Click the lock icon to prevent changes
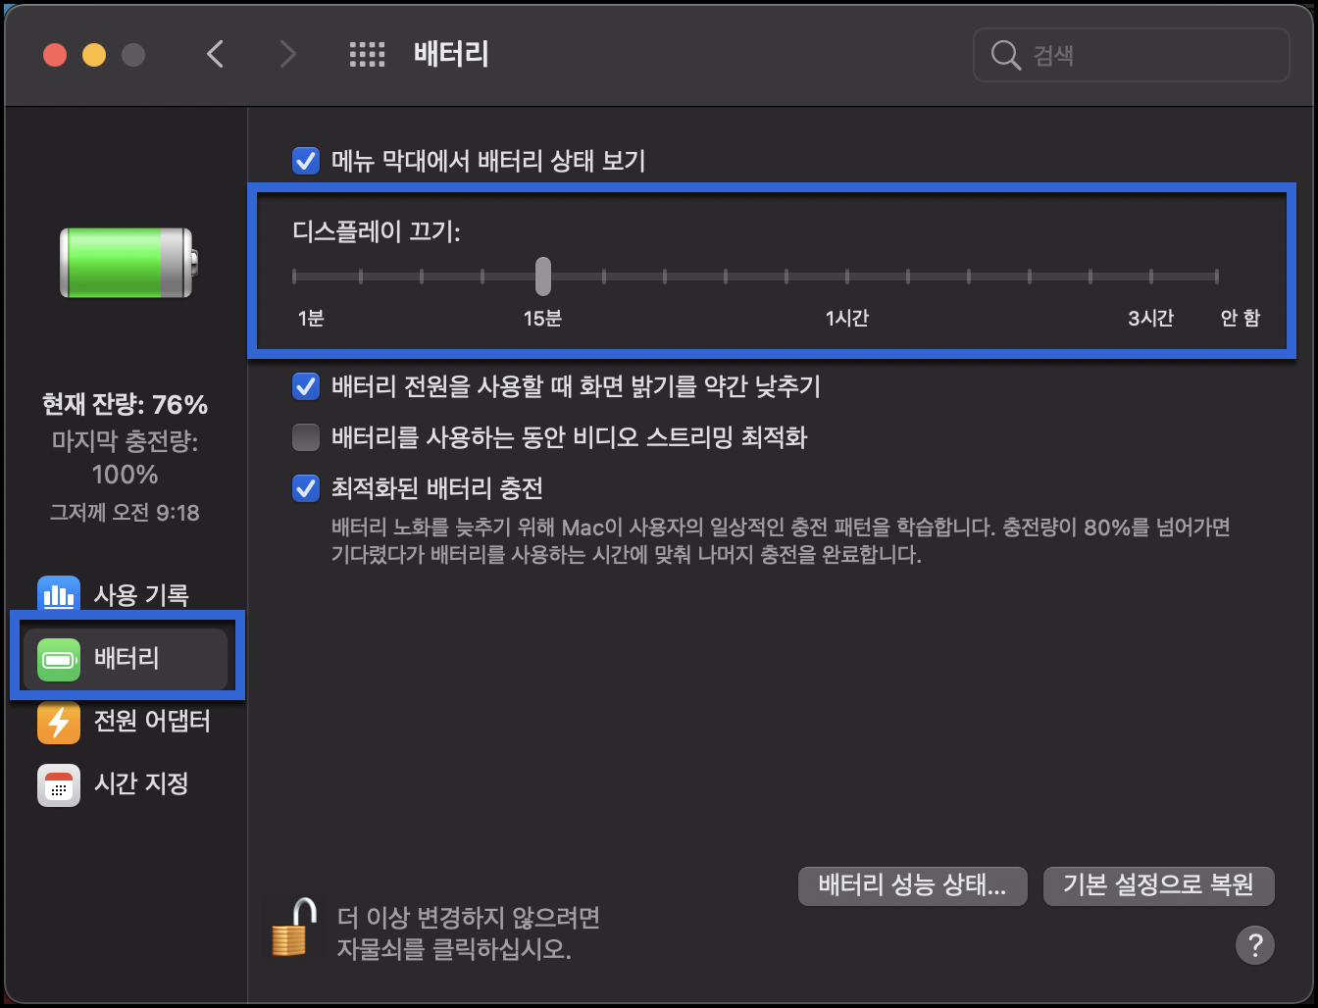This screenshot has width=1318, height=1008. click(293, 928)
